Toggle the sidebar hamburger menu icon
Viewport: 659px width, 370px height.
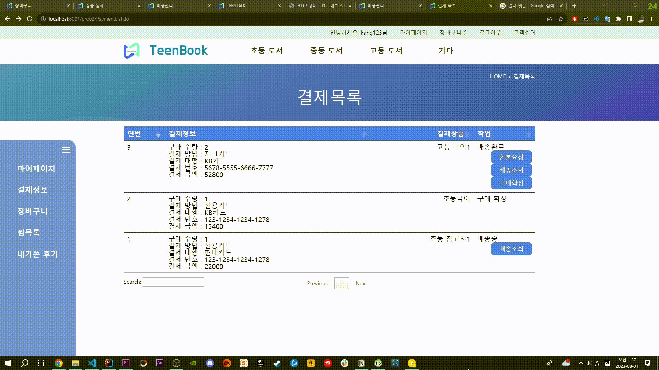(x=66, y=150)
